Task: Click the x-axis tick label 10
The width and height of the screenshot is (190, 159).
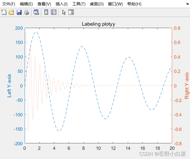Action: pos(98,148)
